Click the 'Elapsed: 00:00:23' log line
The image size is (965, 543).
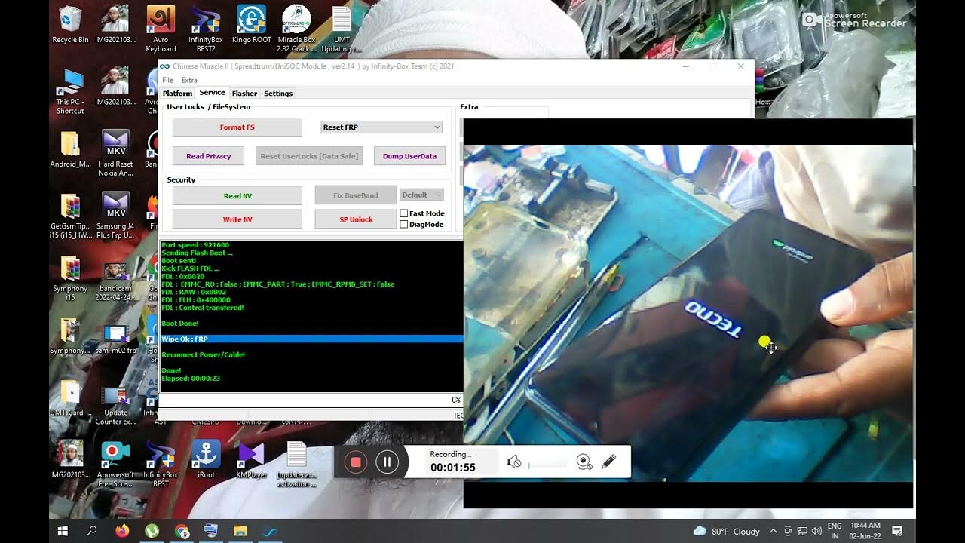[191, 379]
